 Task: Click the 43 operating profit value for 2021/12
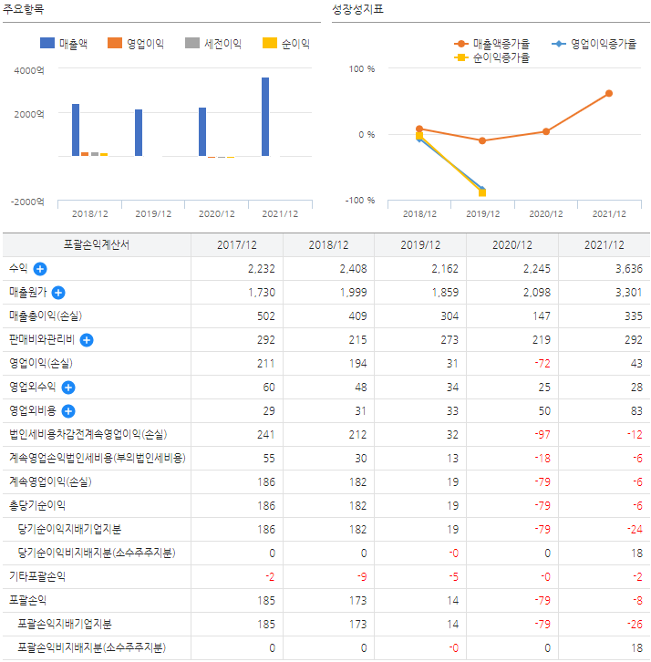click(x=636, y=364)
